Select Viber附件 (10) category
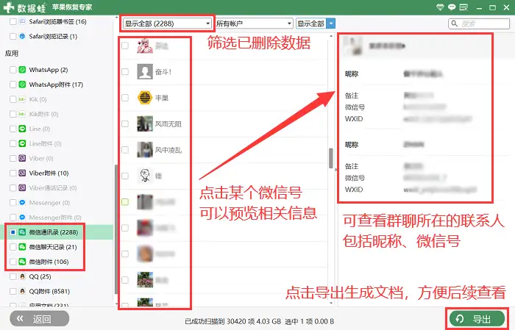Image resolution: width=515 pixels, height=330 pixels. point(49,173)
